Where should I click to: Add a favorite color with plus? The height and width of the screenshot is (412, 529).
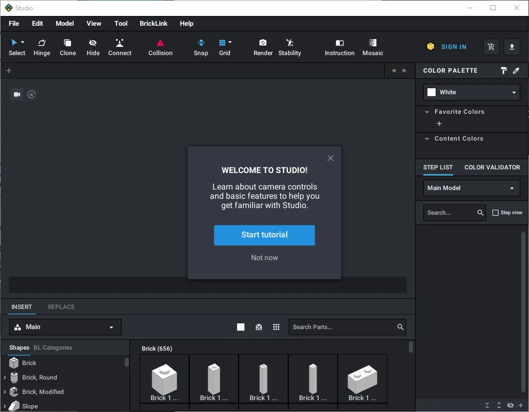(439, 124)
